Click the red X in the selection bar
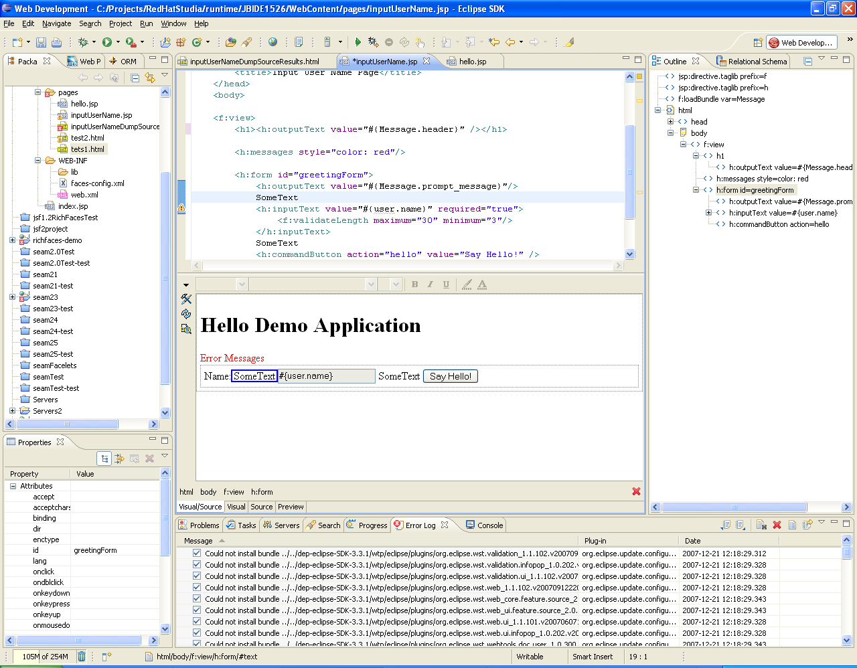 click(636, 491)
